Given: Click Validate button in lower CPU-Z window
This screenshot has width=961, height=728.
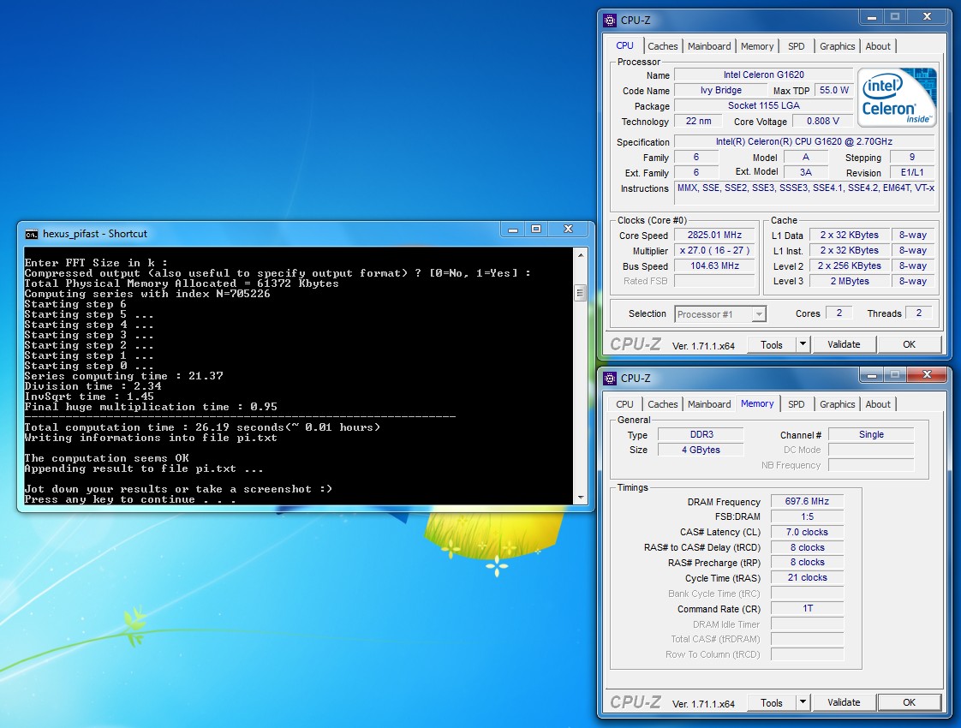Looking at the screenshot, I should (844, 702).
